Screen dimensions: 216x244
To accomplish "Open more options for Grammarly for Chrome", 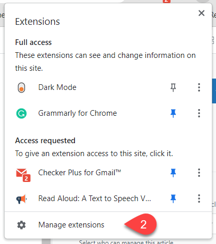I will 199,113.
